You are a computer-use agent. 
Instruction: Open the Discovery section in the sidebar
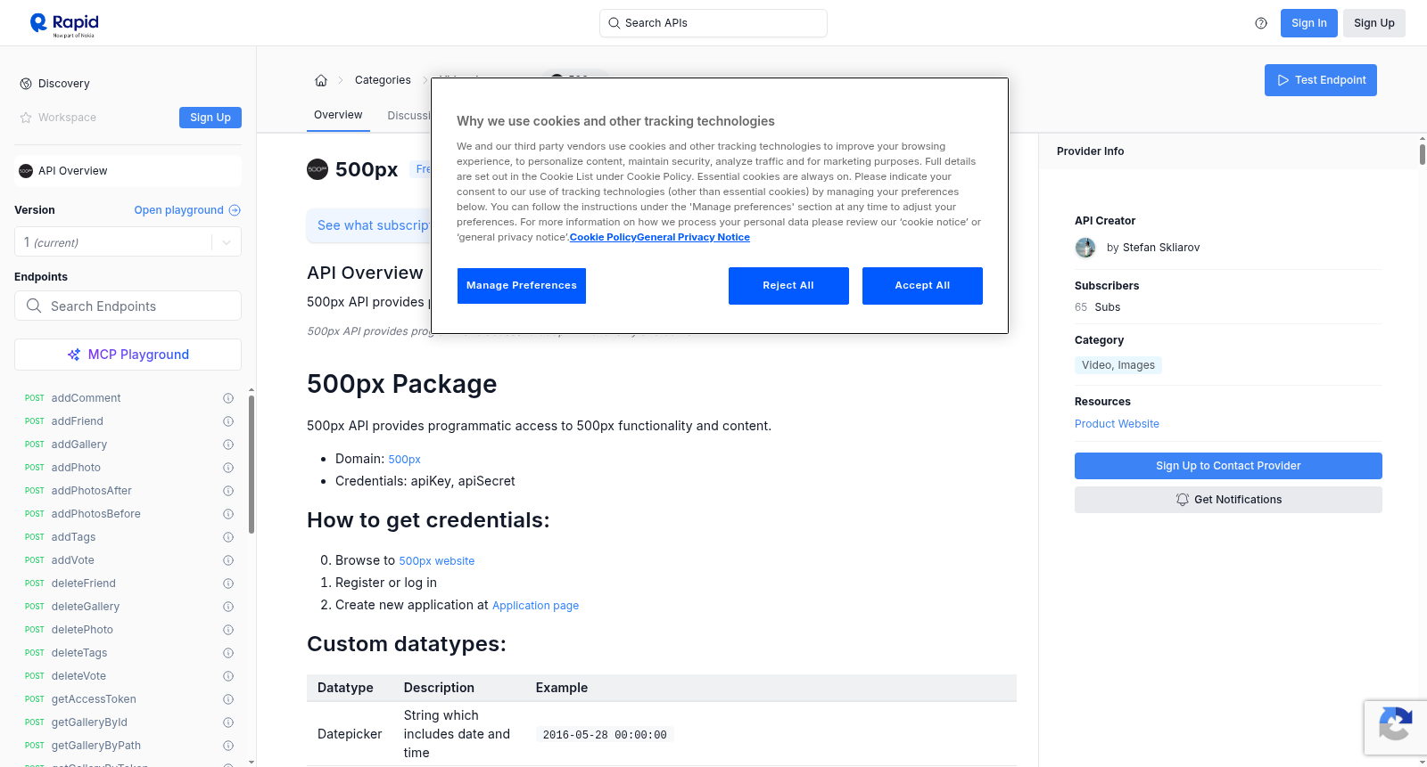[x=64, y=84]
